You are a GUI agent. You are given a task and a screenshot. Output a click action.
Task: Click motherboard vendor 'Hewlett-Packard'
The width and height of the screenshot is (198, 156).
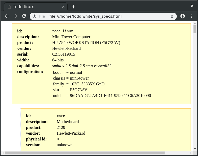[71, 133]
